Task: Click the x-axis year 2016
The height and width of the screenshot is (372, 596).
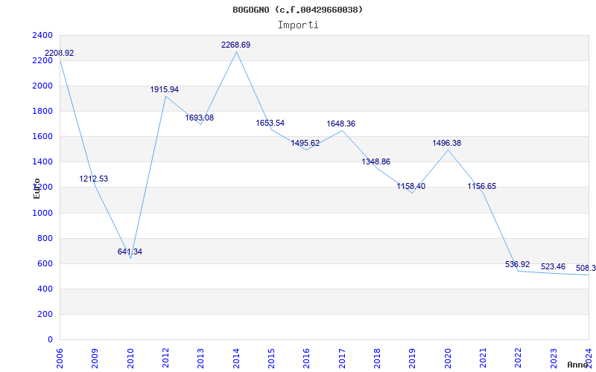Action: (306, 358)
